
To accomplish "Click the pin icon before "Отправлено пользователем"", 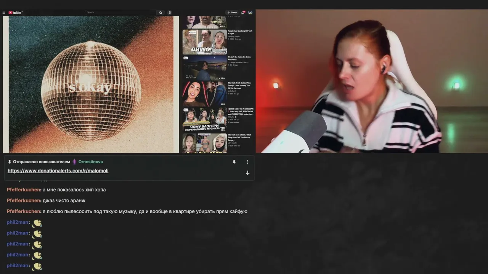I will tap(10, 162).
